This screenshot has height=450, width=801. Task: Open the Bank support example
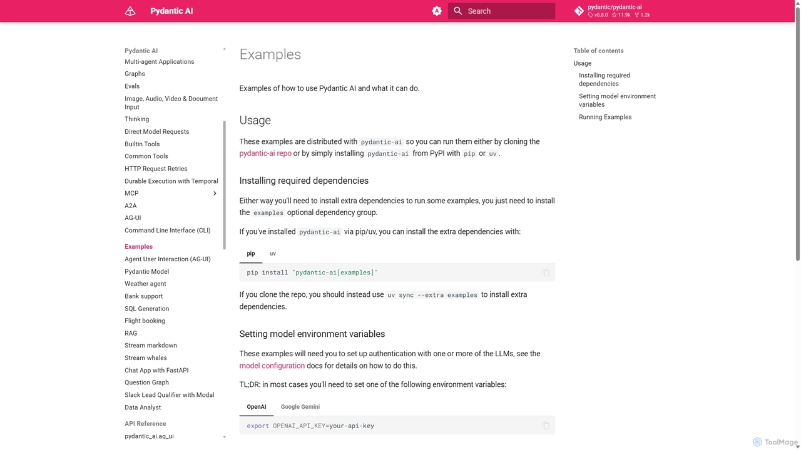(143, 296)
